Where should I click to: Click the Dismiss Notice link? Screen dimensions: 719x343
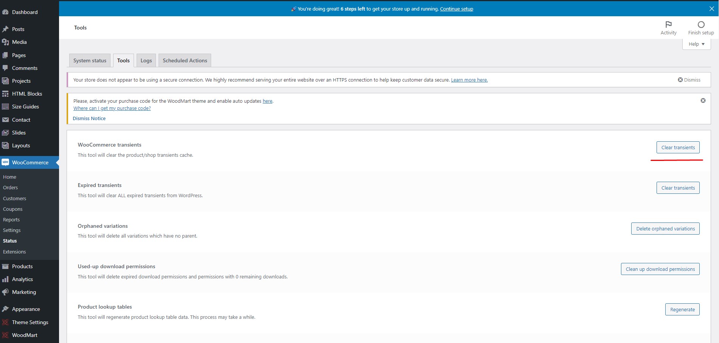tap(89, 118)
